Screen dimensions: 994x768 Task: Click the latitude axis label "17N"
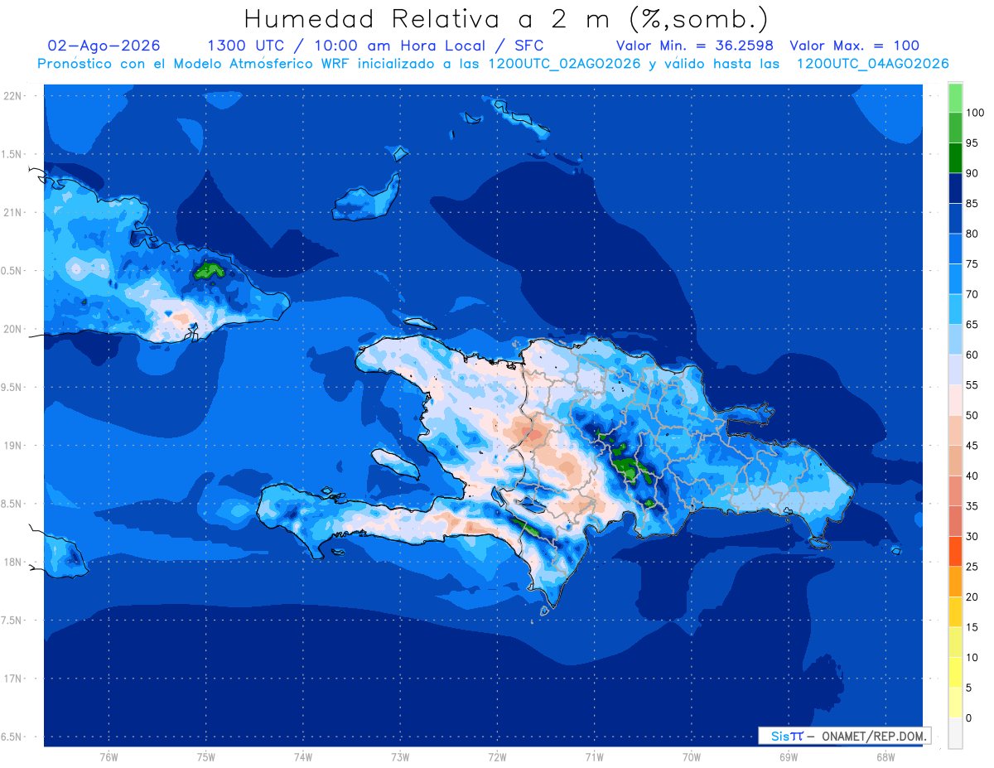12,679
